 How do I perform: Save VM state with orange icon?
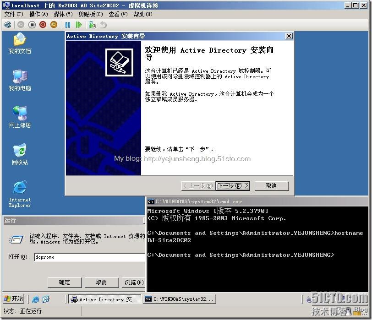[x=54, y=25]
